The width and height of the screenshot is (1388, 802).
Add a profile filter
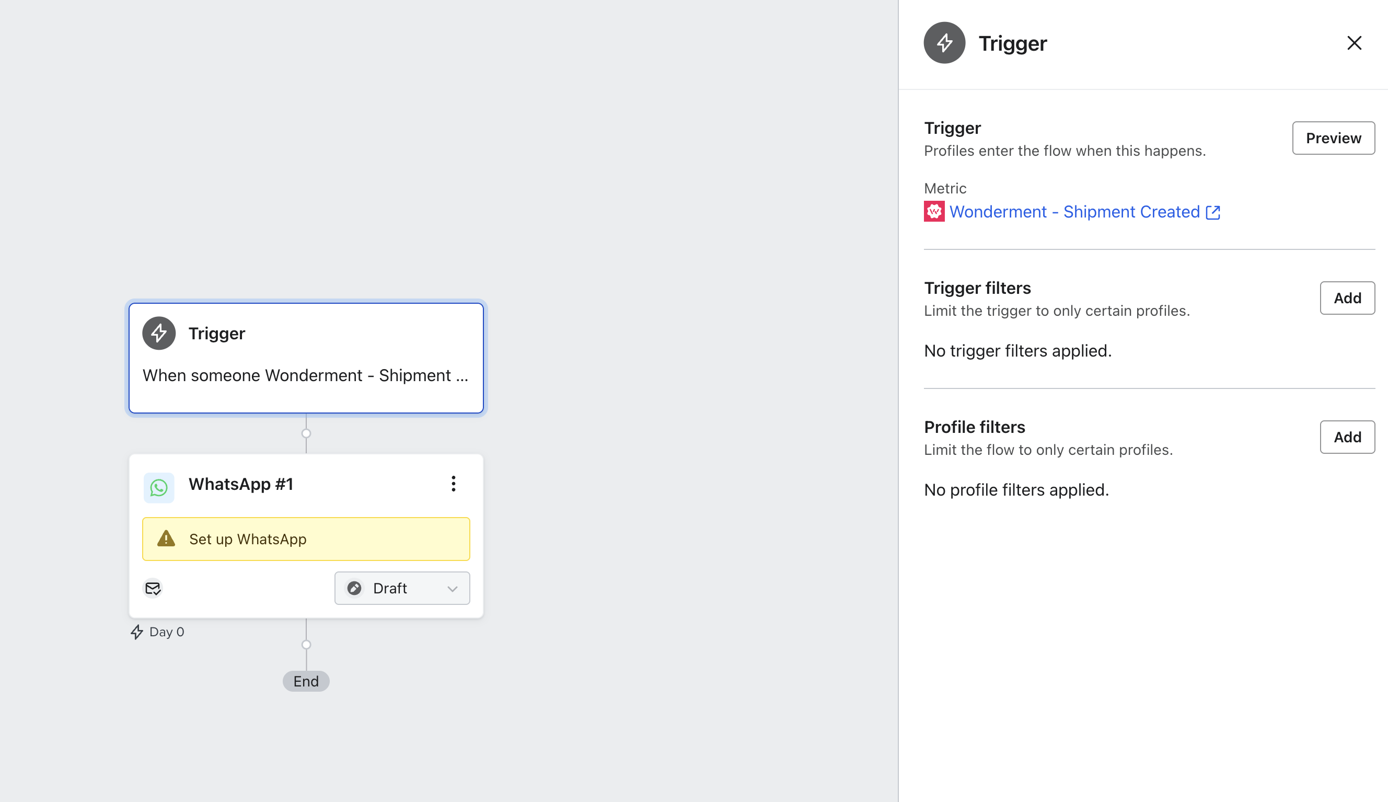[x=1347, y=438]
